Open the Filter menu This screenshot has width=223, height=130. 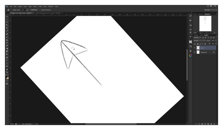point(40,7)
